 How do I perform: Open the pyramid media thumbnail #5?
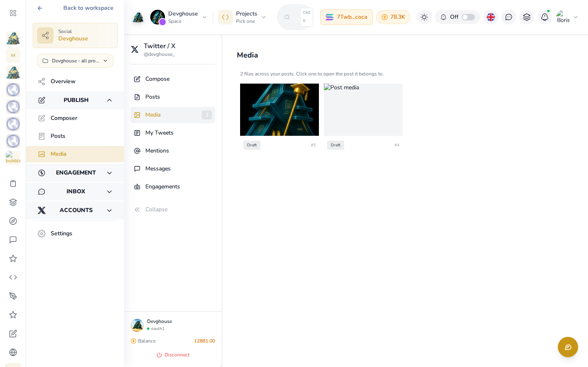coord(279,110)
